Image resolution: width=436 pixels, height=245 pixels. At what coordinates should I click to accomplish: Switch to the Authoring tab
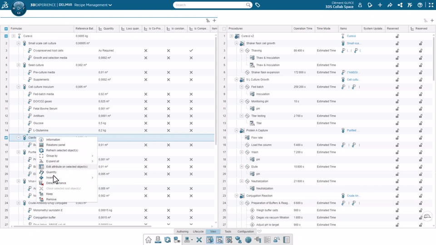183,231
